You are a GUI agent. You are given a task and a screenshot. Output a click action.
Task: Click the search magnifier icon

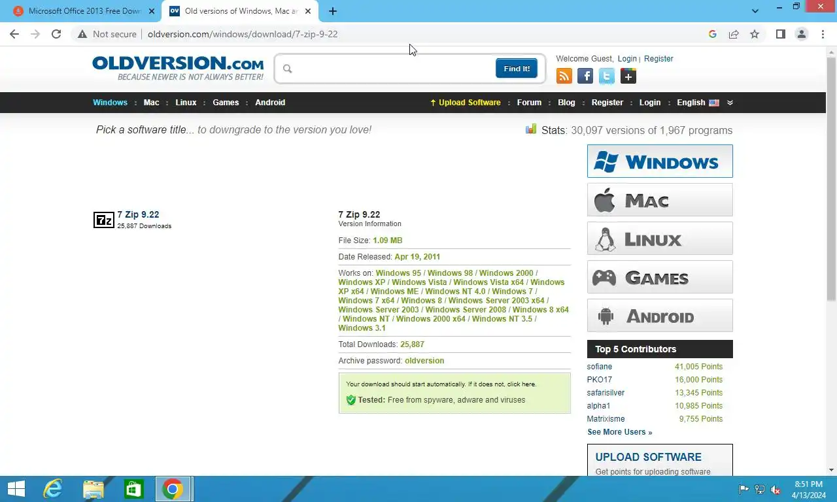point(287,69)
